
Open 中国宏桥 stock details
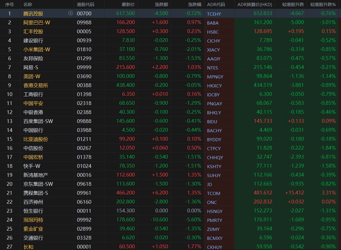click(x=33, y=157)
